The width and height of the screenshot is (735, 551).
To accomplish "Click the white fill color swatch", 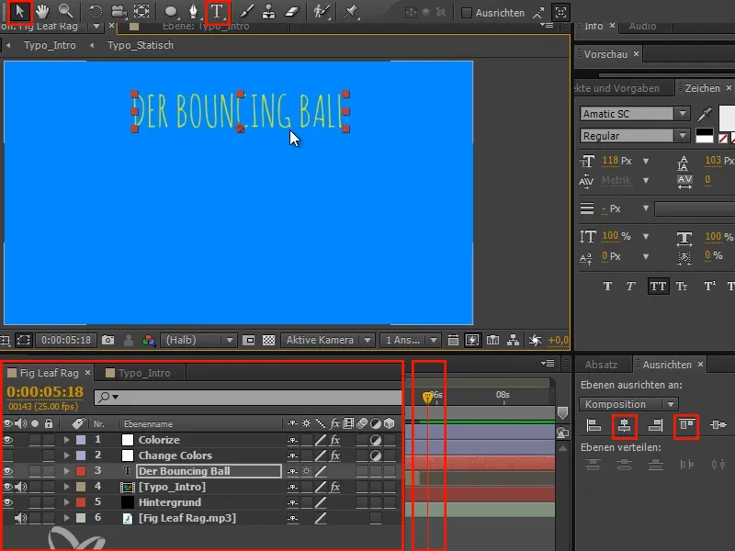I will pyautogui.click(x=727, y=118).
